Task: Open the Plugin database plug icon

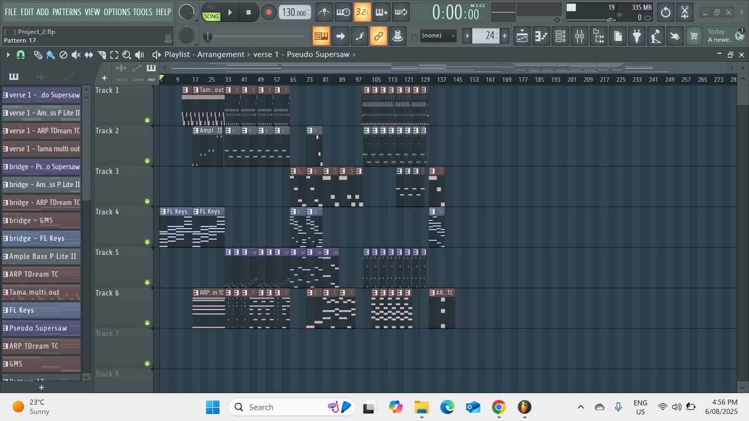Action: (x=637, y=36)
